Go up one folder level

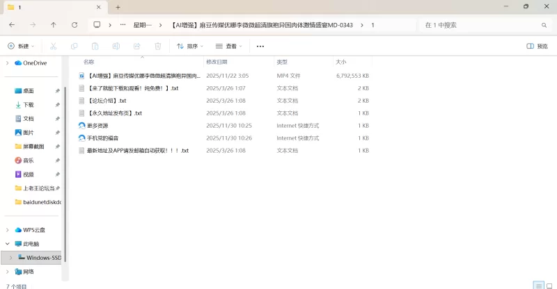[x=54, y=25]
